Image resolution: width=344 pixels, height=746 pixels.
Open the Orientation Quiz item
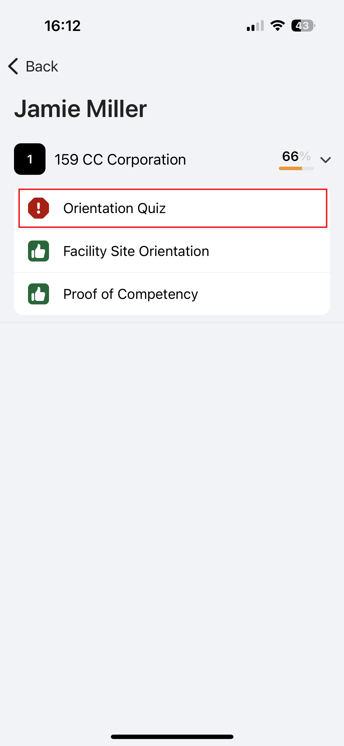[114, 208]
